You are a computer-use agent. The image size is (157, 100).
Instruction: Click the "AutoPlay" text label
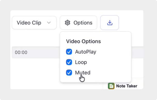point(86,52)
